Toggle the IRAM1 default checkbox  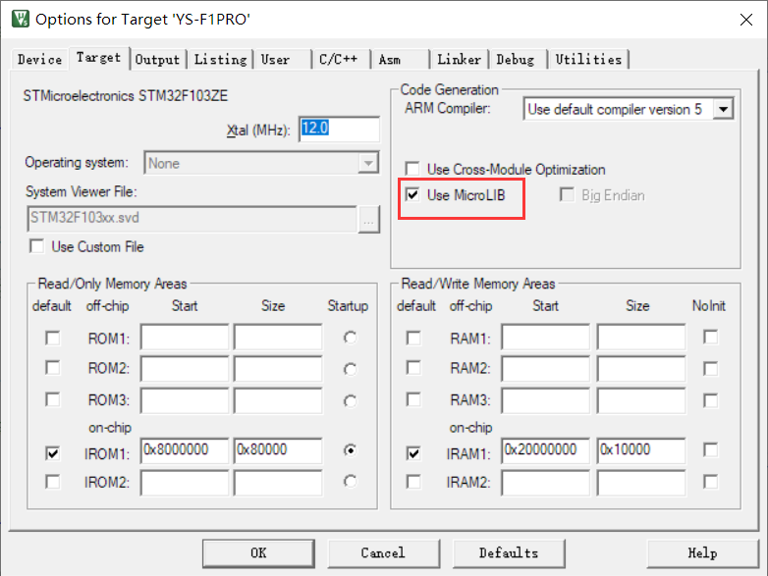tap(413, 453)
